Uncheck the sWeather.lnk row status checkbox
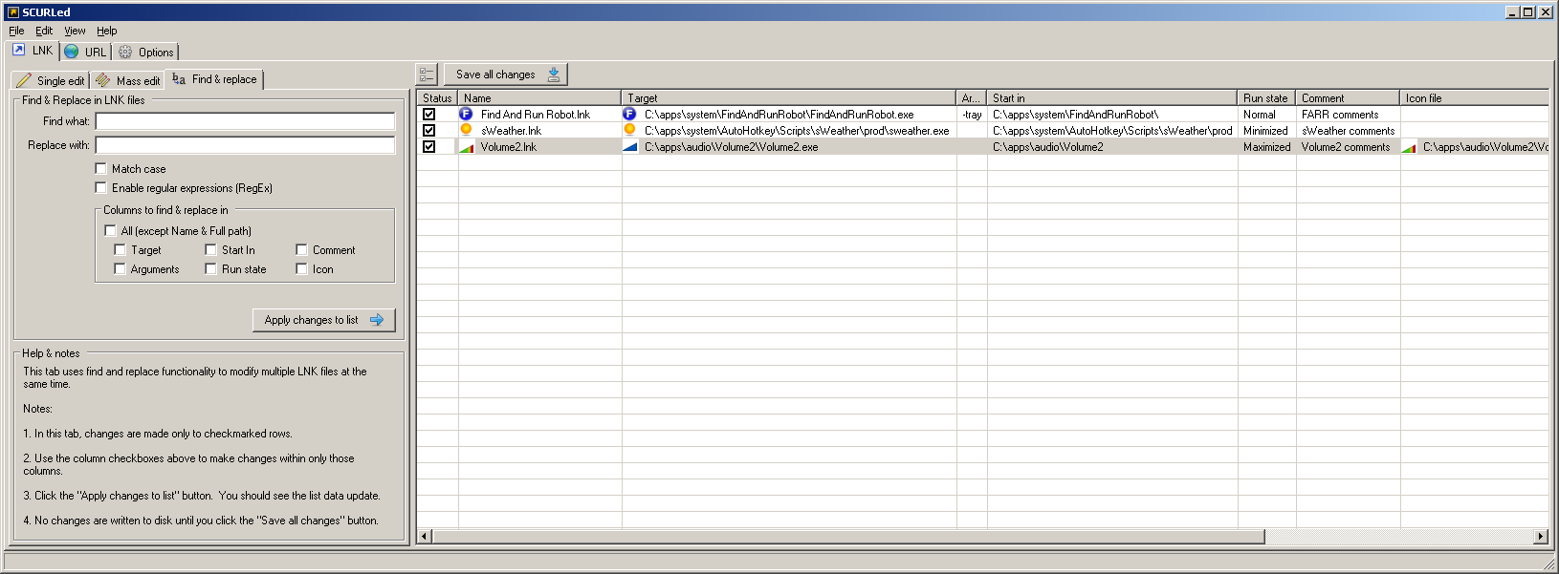1559x574 pixels. [428, 130]
